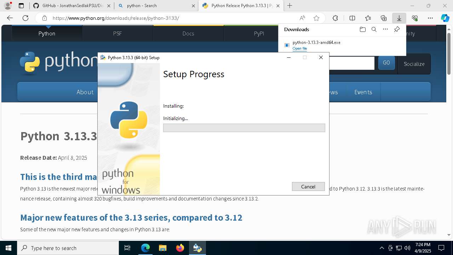Toggle the Downloads toolbar icon
Viewport: 453px width, 255px height.
pos(399,18)
